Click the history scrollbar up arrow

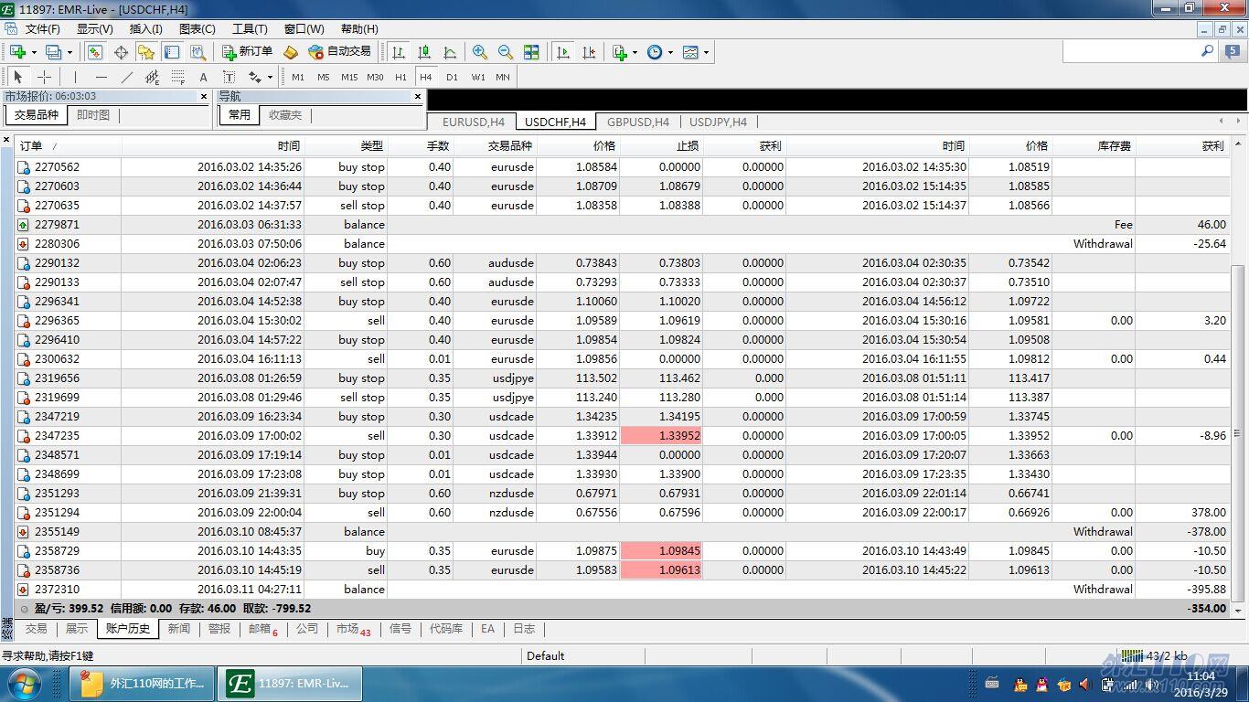pos(1239,144)
